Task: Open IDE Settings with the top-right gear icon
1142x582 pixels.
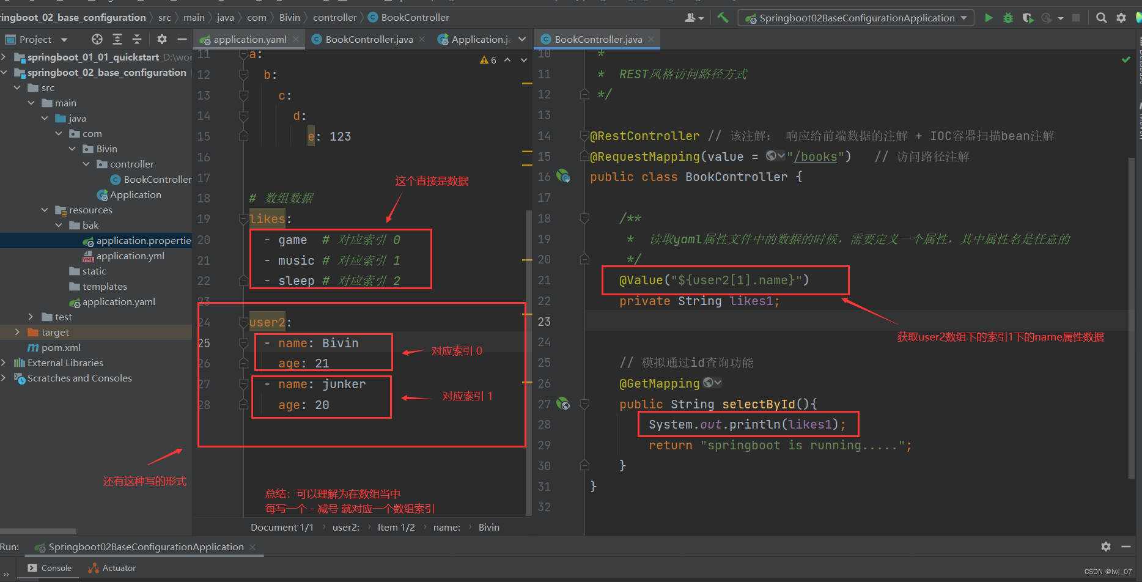Action: [x=1121, y=18]
